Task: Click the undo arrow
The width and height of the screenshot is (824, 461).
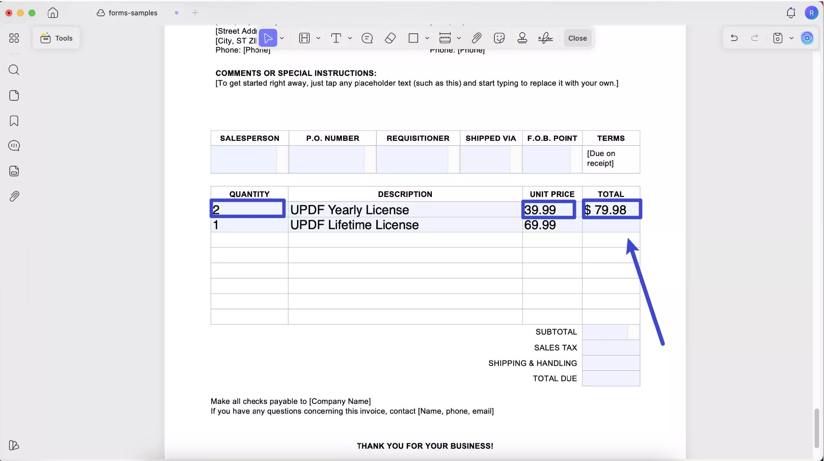Action: pos(734,38)
